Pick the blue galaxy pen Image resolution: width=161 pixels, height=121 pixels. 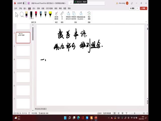click(41, 14)
